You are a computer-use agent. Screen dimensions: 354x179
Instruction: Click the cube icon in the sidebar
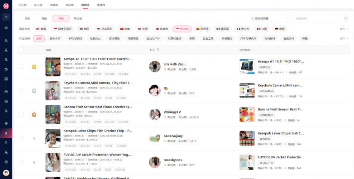tap(6, 92)
